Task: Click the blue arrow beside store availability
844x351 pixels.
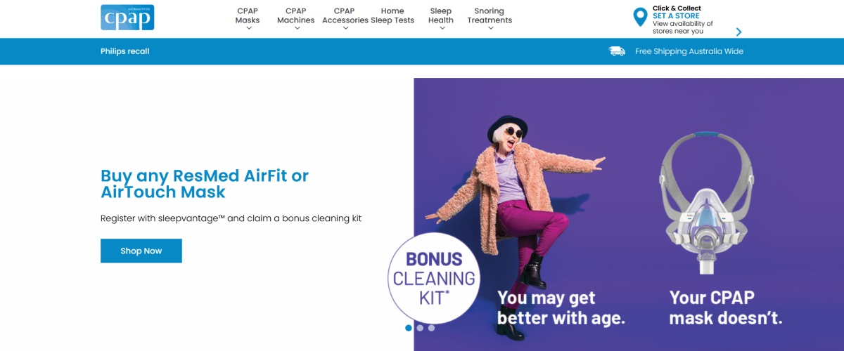Action: 738,32
